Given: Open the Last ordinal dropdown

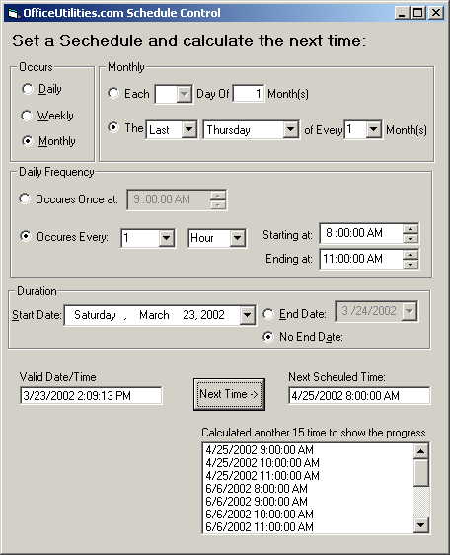Looking at the screenshot, I should (x=189, y=130).
